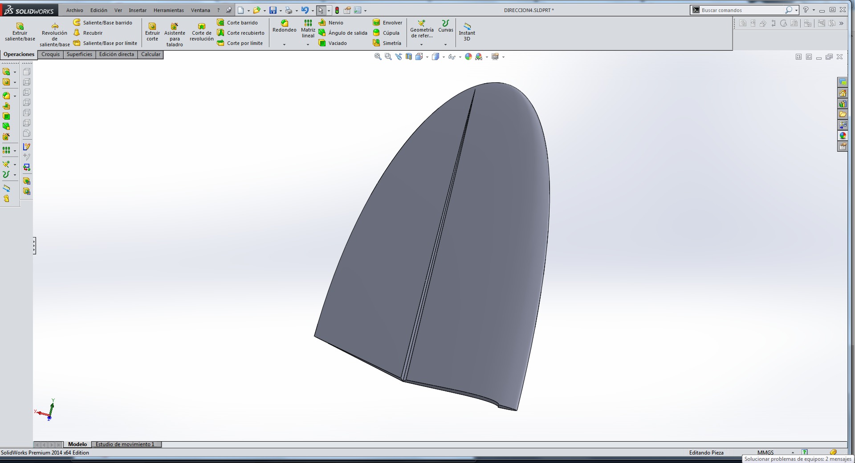Image resolution: width=855 pixels, height=463 pixels.
Task: Switch to the Superficies tab
Action: 79,54
